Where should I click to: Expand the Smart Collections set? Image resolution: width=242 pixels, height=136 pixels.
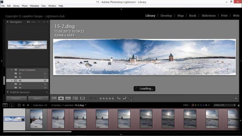tap(12, 70)
